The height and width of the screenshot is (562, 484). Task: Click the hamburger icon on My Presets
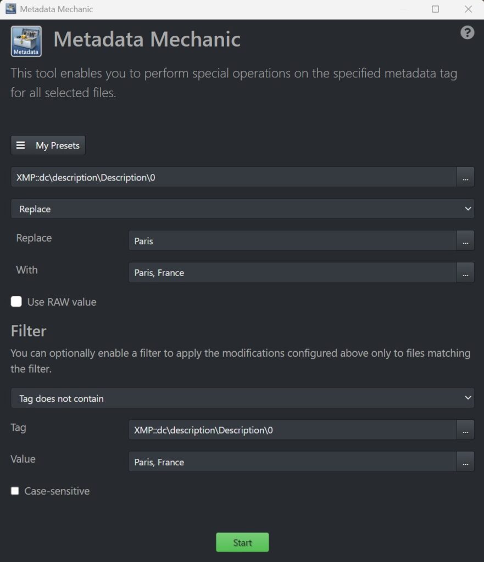[21, 145]
